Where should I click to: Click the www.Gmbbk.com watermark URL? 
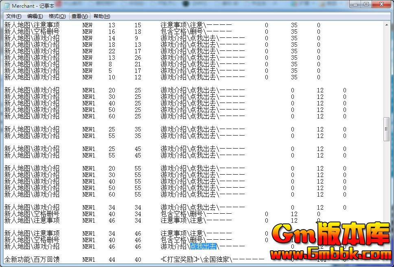tap(333, 255)
